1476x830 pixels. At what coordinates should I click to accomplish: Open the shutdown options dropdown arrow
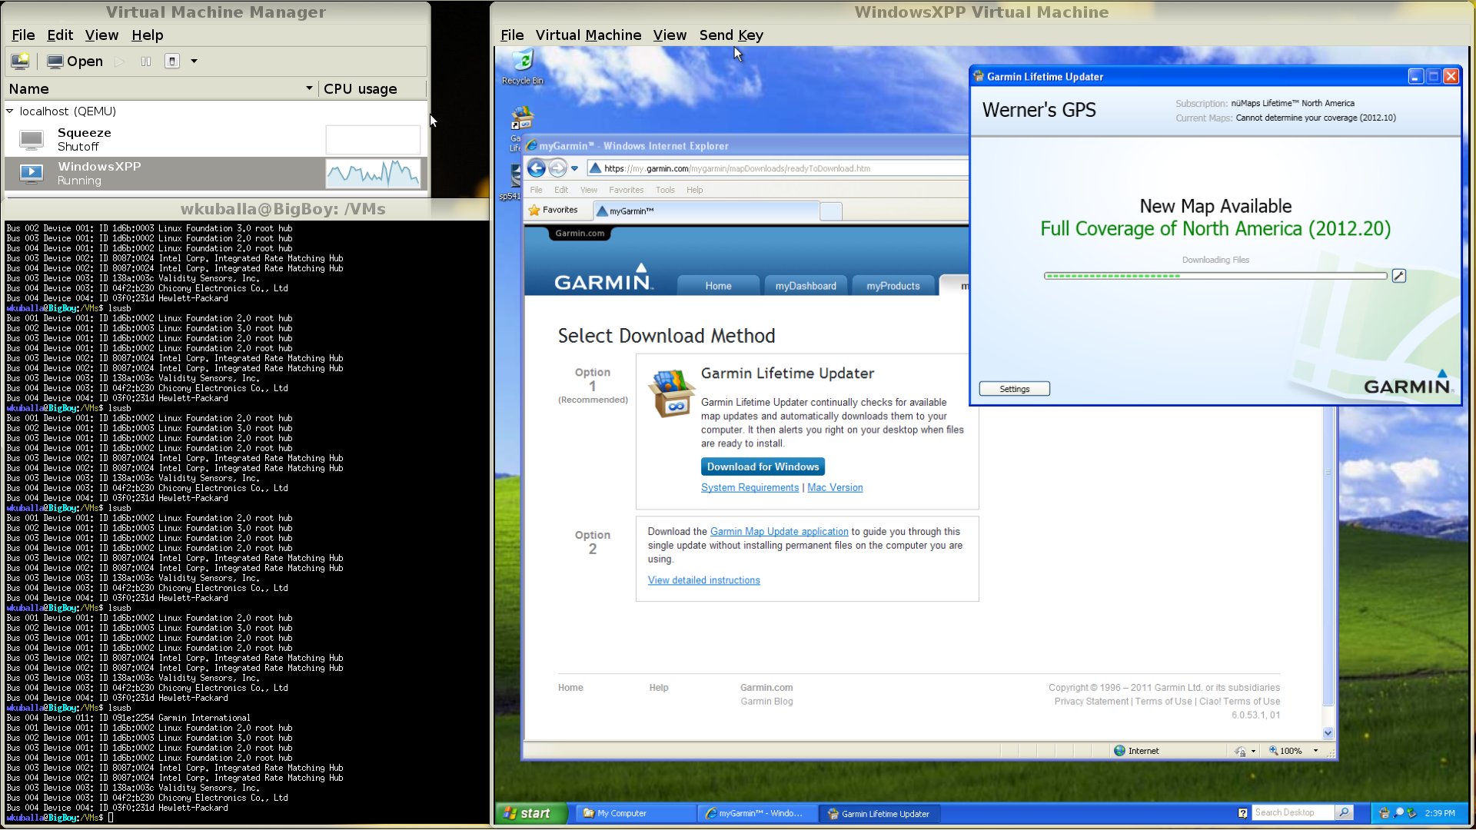click(x=194, y=61)
